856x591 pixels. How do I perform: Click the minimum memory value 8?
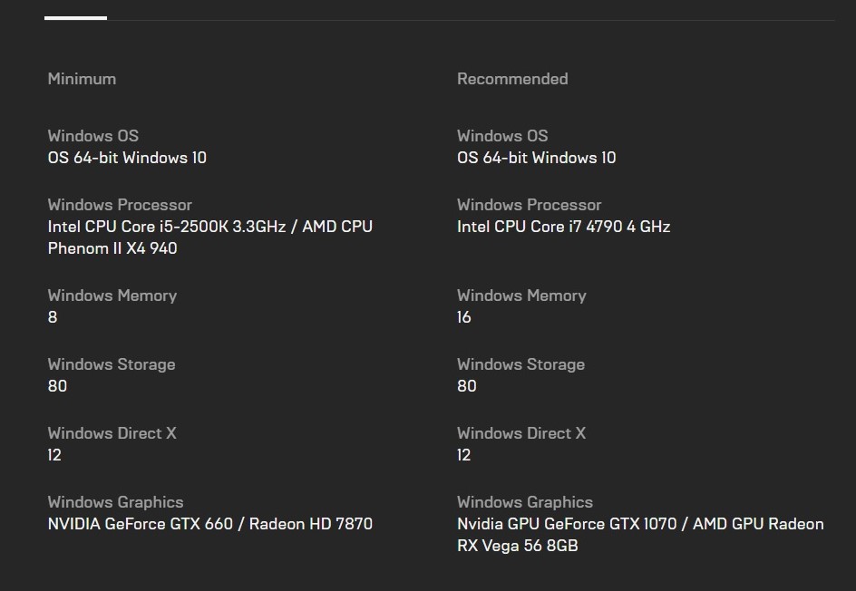click(x=53, y=317)
